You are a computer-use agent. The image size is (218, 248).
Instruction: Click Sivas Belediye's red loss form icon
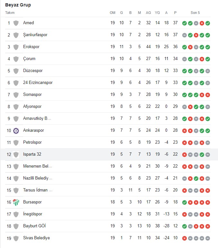[185, 238]
